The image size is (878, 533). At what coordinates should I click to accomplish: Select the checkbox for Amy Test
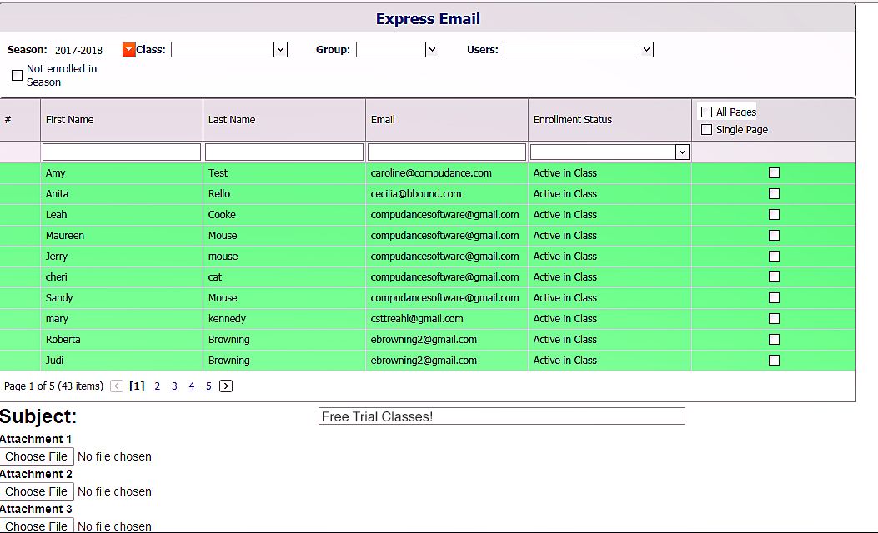tap(774, 173)
